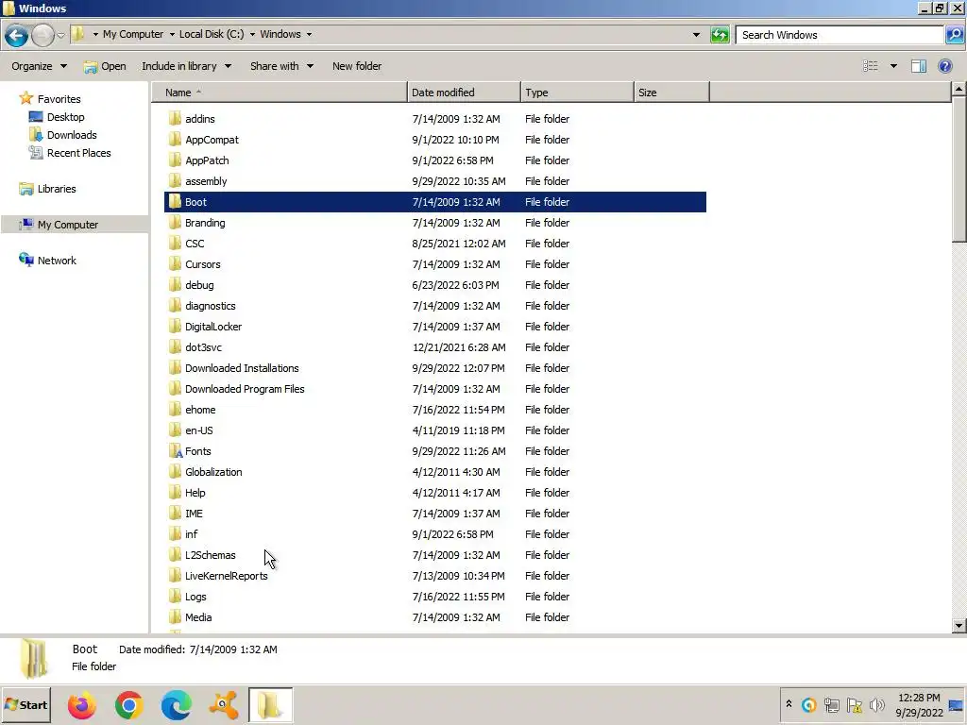
Task: Click the Fonts folder icon
Action: click(175, 451)
